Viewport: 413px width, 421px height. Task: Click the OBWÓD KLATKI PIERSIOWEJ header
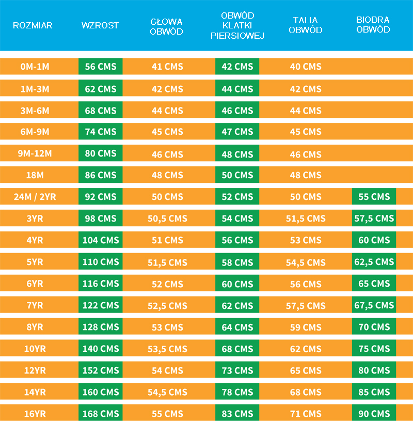[x=237, y=26]
